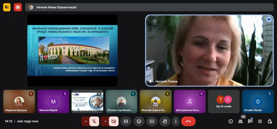Click the meeting code oxk-nxpj-nvw
The width and height of the screenshot is (277, 129).
tap(28, 121)
